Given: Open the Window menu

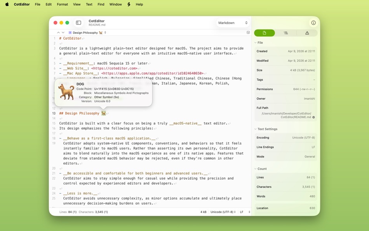Looking at the screenshot, I should (x=115, y=4).
